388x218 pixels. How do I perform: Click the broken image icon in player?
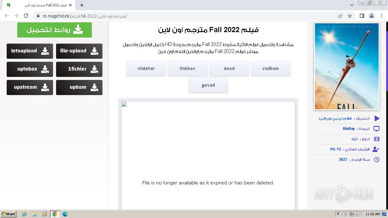124,104
